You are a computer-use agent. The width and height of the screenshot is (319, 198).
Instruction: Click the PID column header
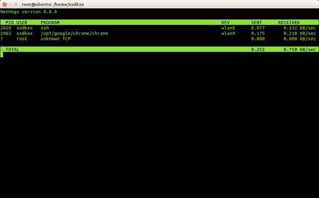pyautogui.click(x=10, y=22)
